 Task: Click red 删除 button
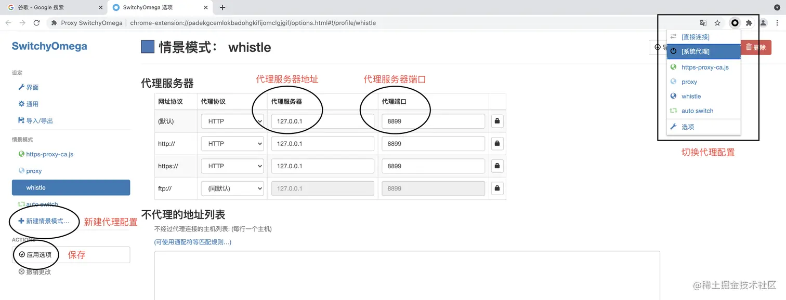point(756,47)
